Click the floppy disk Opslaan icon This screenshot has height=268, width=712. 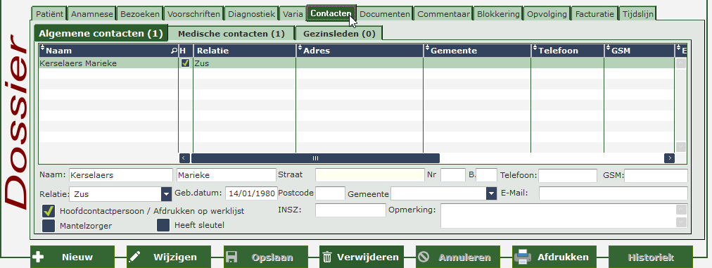tap(231, 257)
